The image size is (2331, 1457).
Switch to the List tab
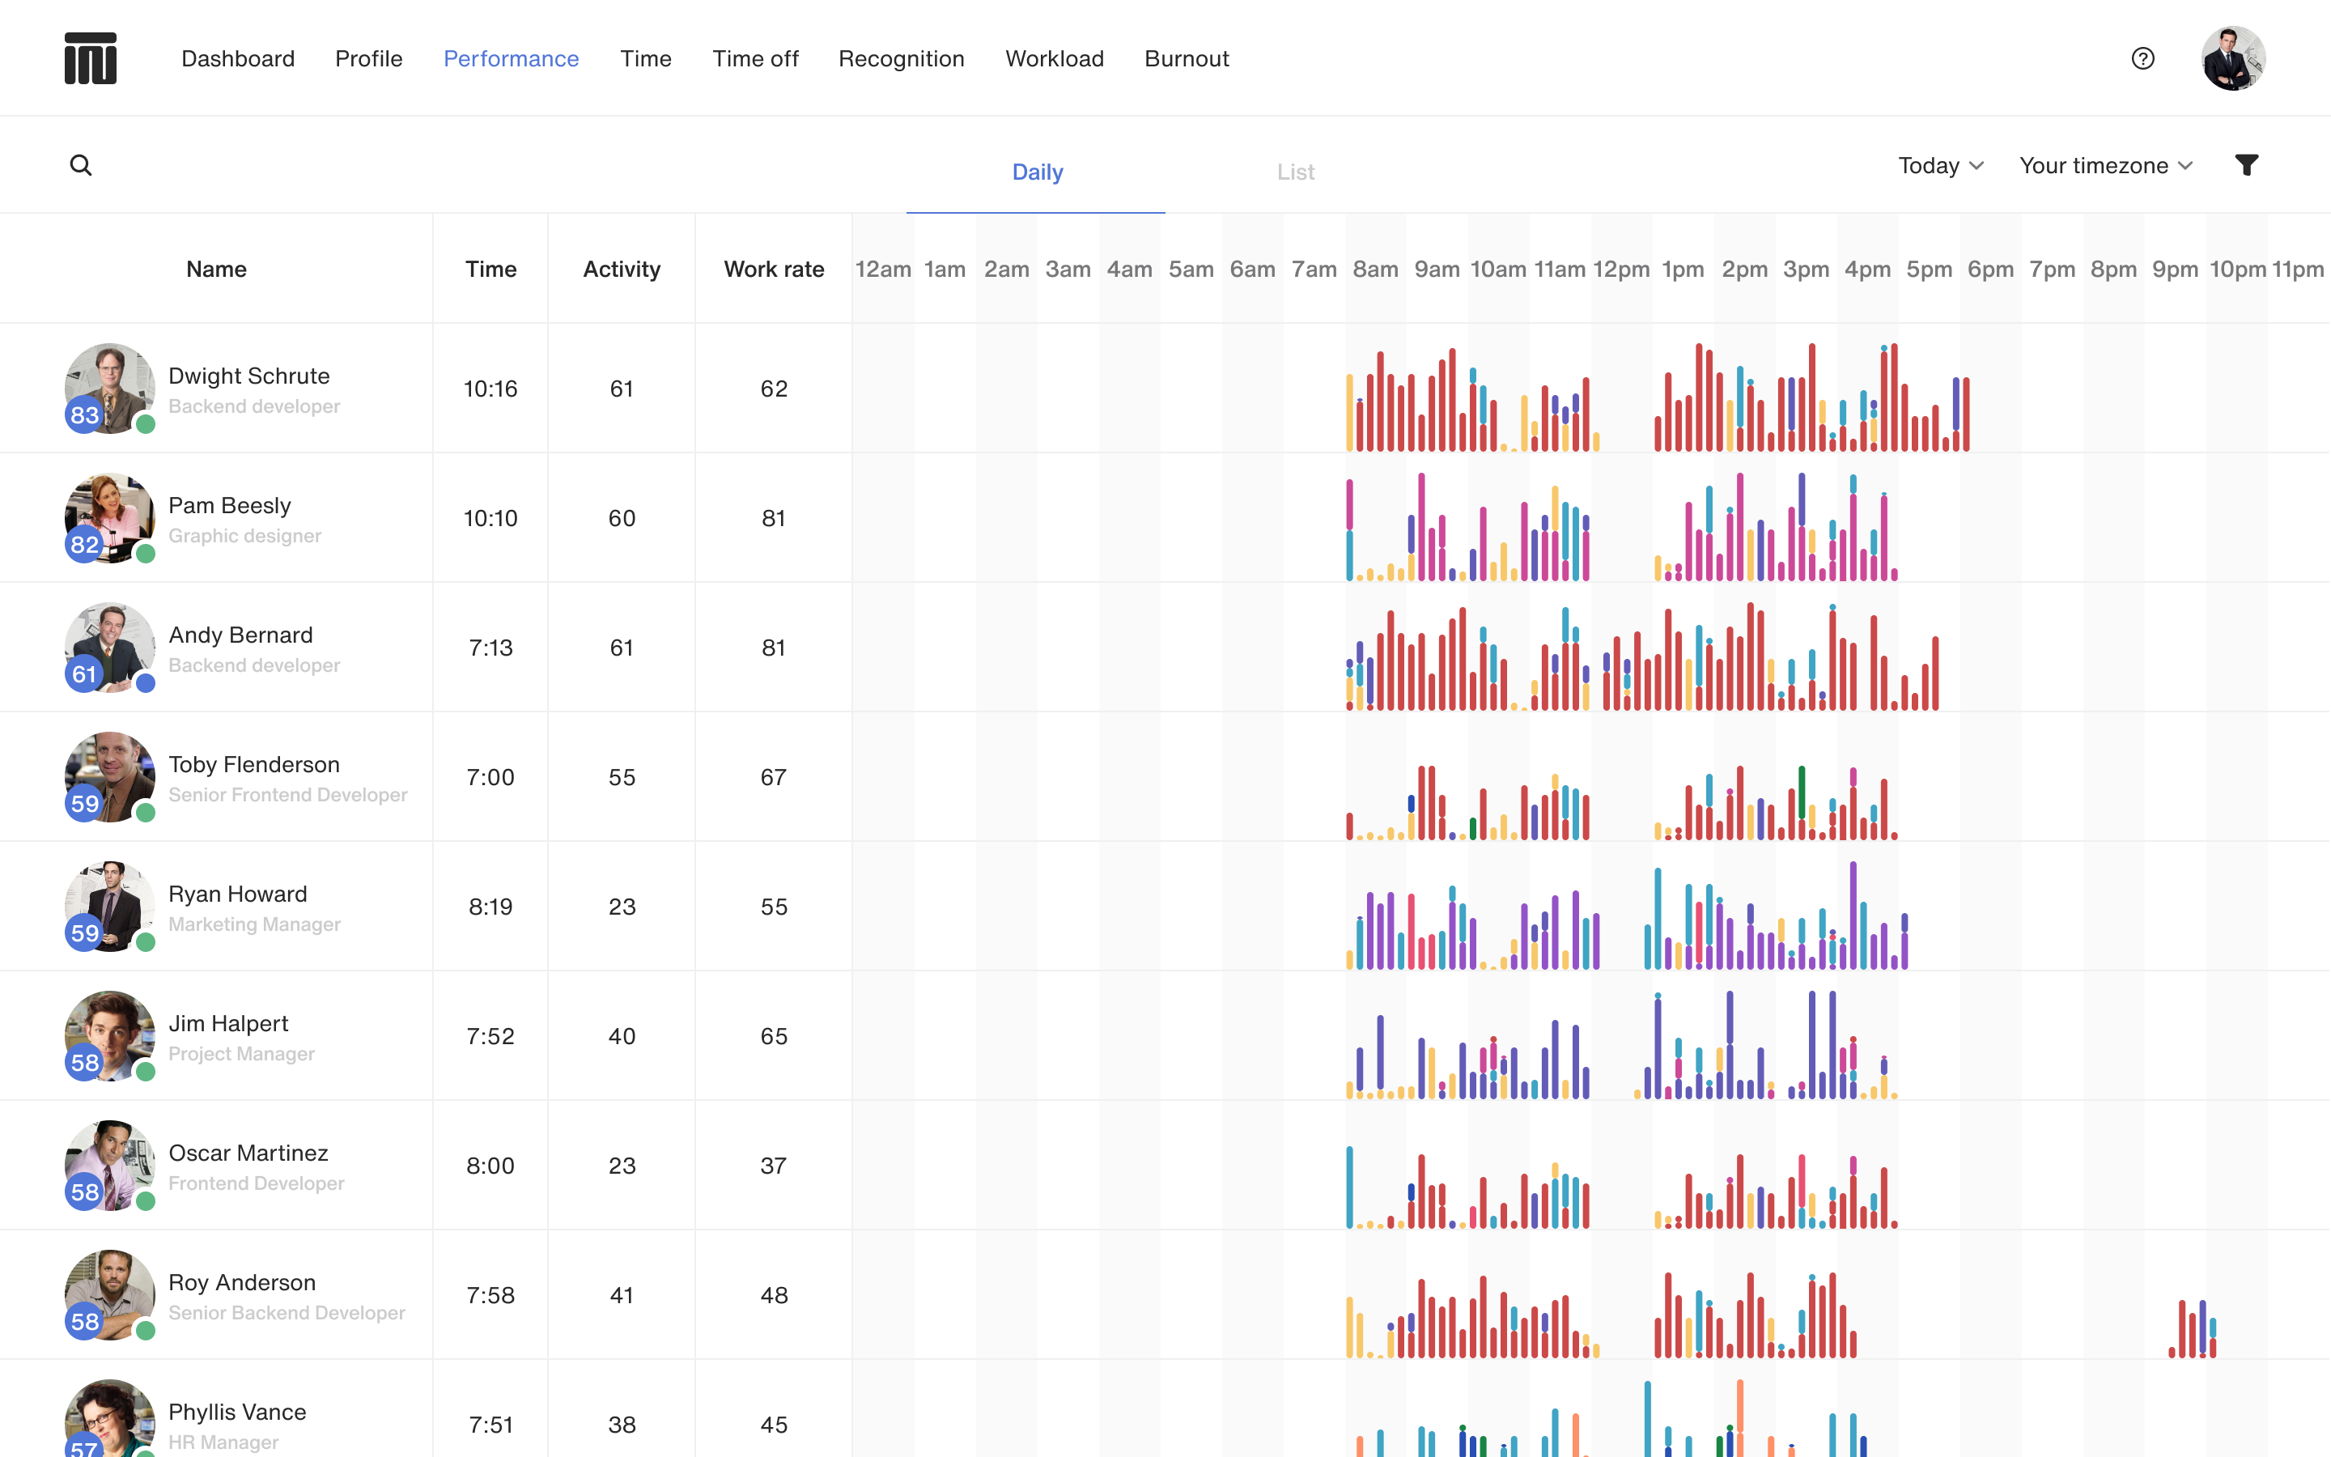click(1294, 172)
